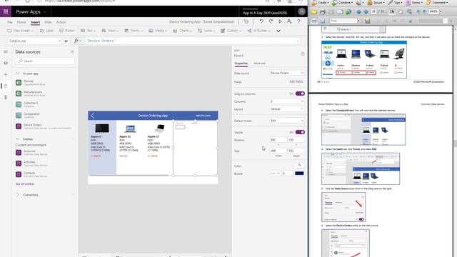Image resolution: width=457 pixels, height=257 pixels.
Task: Open the form help icon in properties pane
Action: (303, 54)
